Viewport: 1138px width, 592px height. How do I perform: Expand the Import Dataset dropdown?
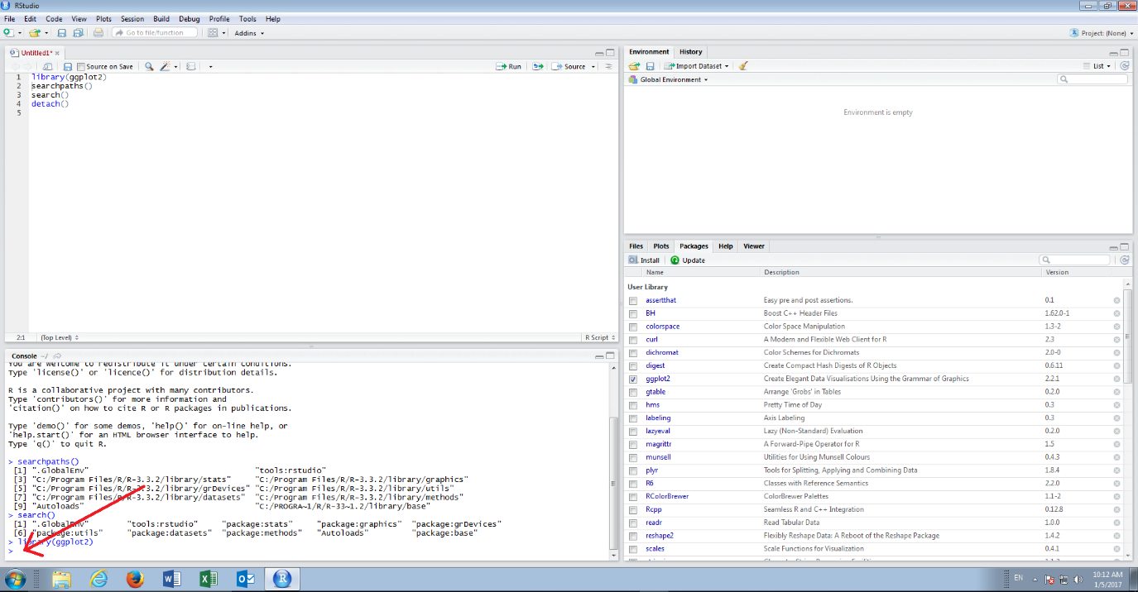697,66
